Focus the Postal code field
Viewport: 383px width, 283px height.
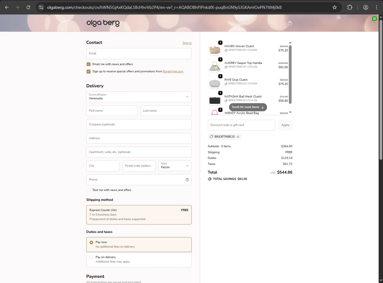tap(139, 166)
